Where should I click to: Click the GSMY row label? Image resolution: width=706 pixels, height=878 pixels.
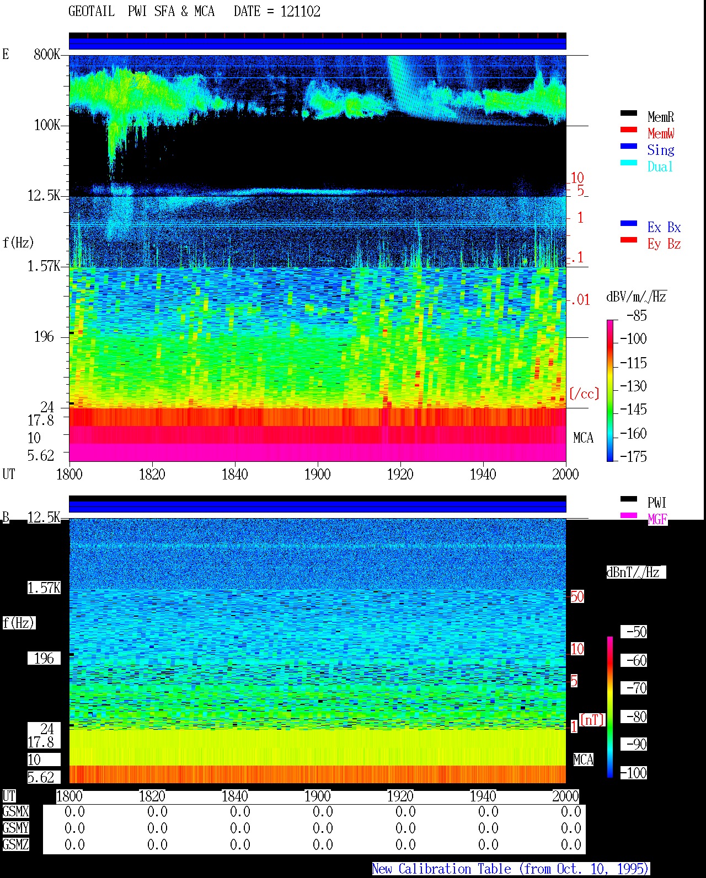click(15, 828)
